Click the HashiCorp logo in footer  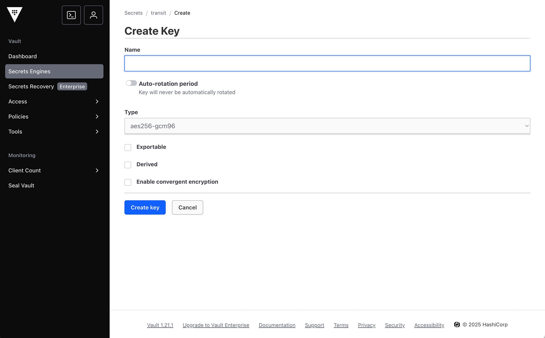click(x=457, y=324)
